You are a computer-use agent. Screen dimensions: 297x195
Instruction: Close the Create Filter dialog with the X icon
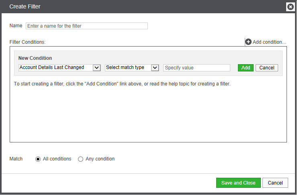[x=291, y=6]
